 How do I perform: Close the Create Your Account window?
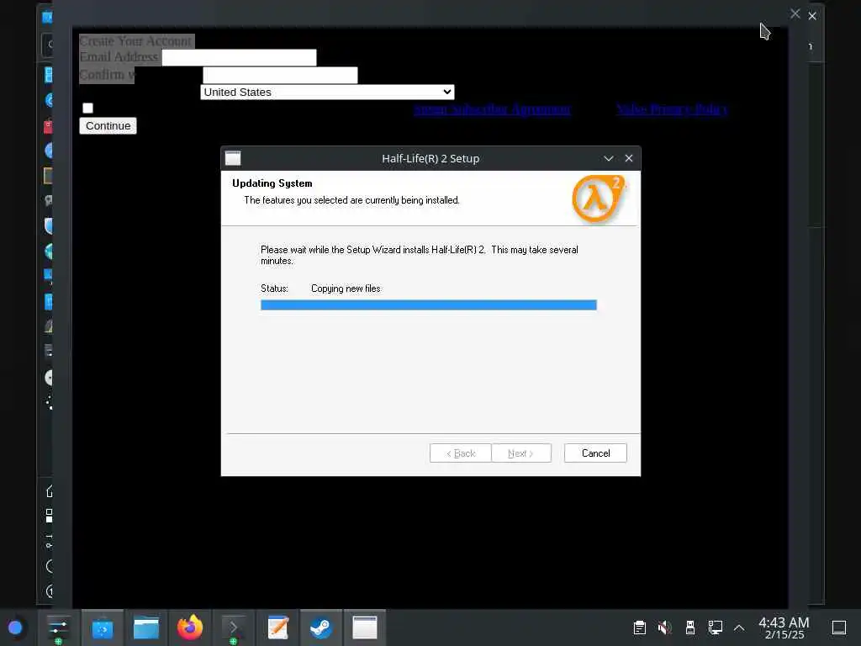(795, 13)
